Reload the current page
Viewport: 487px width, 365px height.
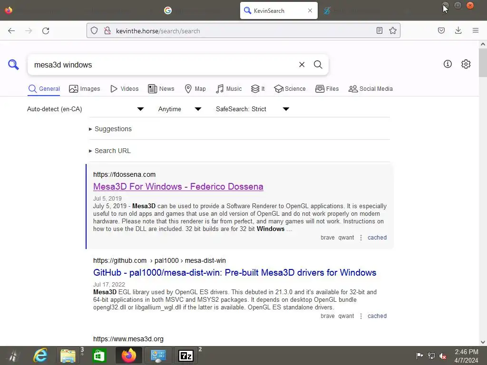[46, 31]
